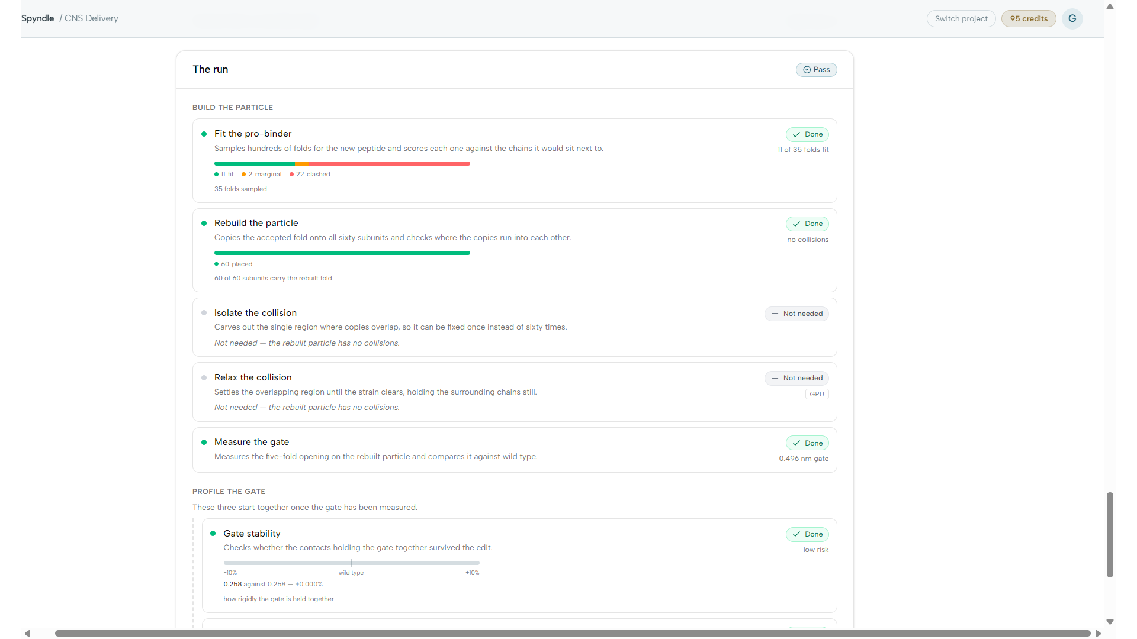Click the GPU tag under Relax the collision
1137x639 pixels.
817,394
